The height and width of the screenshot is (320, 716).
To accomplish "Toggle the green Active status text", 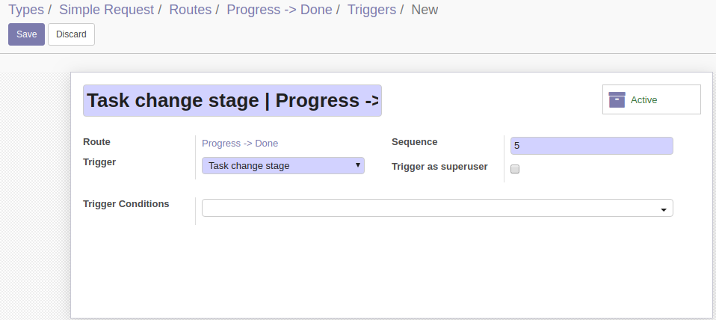I will pos(644,100).
